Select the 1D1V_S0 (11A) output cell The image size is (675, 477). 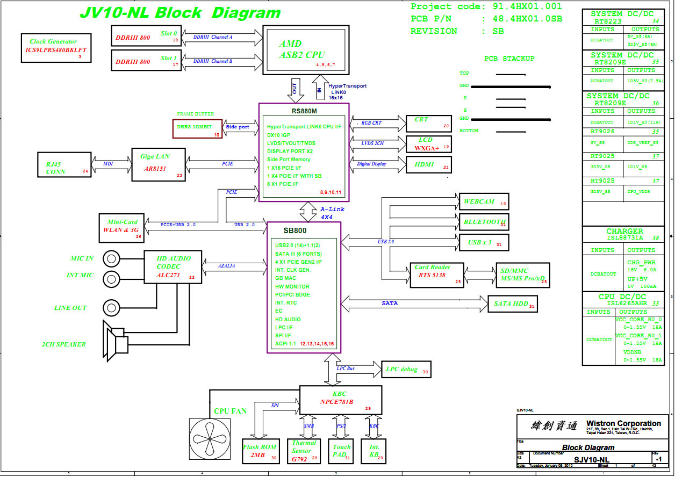point(643,122)
